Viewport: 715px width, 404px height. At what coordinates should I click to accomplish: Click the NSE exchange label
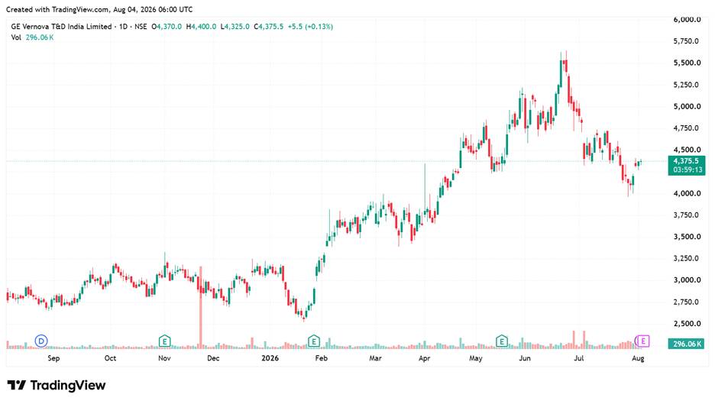[x=141, y=27]
